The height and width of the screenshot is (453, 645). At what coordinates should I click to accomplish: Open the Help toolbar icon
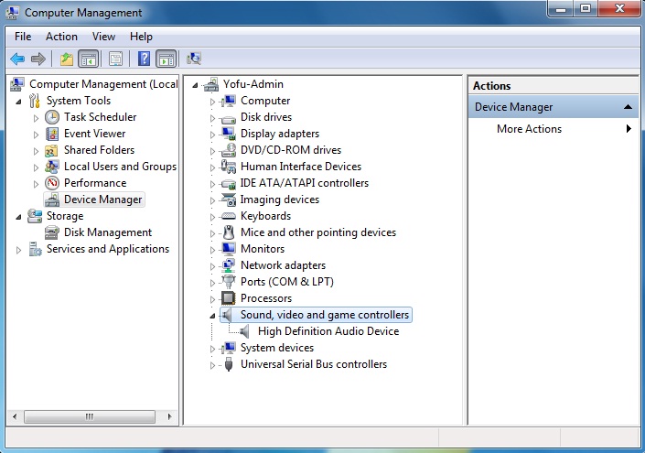(x=144, y=59)
